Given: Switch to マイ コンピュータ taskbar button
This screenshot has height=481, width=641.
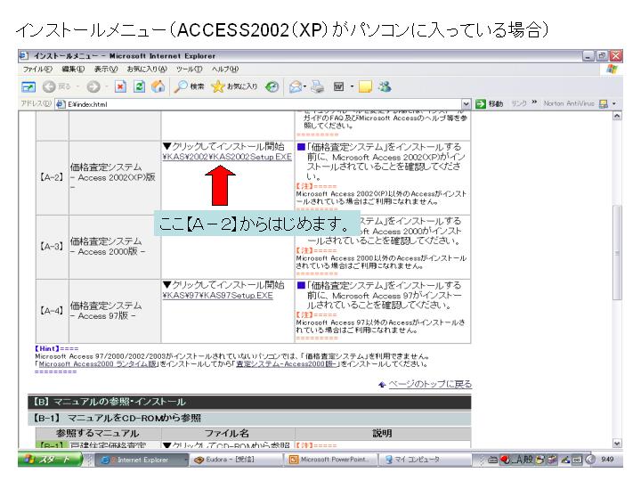Looking at the screenshot, I should click(426, 460).
